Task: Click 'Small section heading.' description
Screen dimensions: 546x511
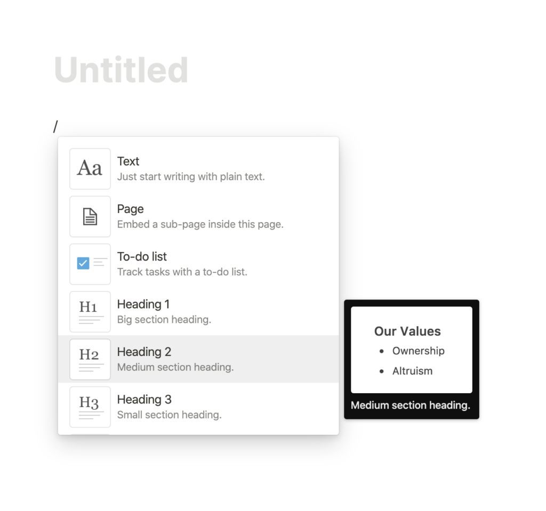Action: (x=169, y=415)
